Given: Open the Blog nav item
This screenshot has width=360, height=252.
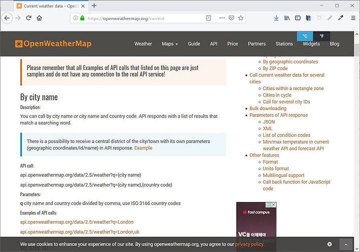Looking at the screenshot, I should coord(334,44).
